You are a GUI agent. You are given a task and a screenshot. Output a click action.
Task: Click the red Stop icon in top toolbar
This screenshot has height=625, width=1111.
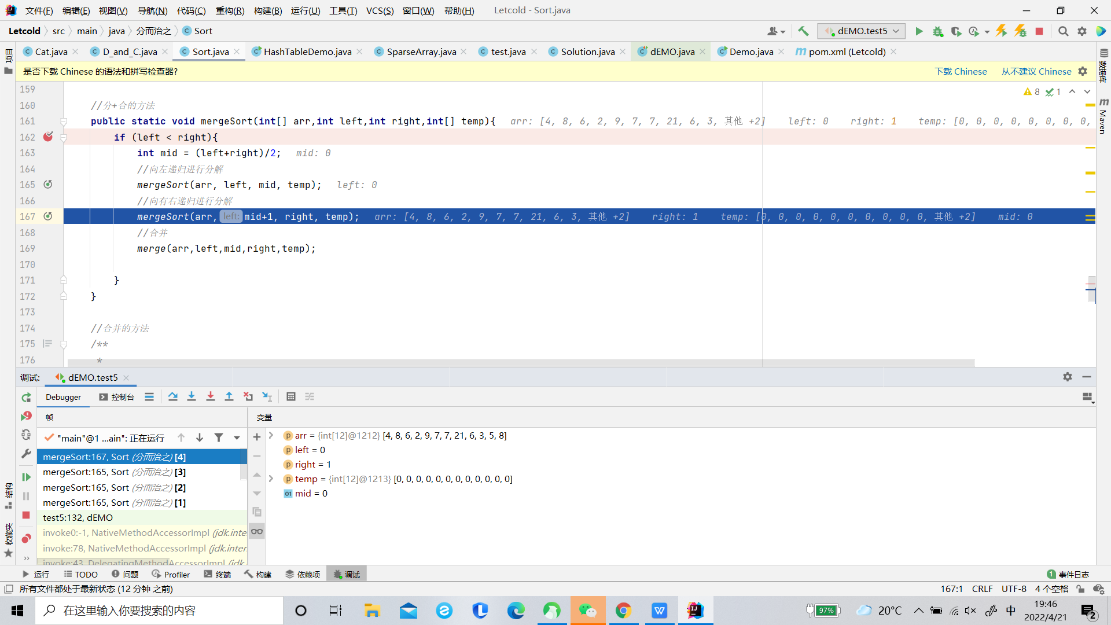coord(1039,31)
